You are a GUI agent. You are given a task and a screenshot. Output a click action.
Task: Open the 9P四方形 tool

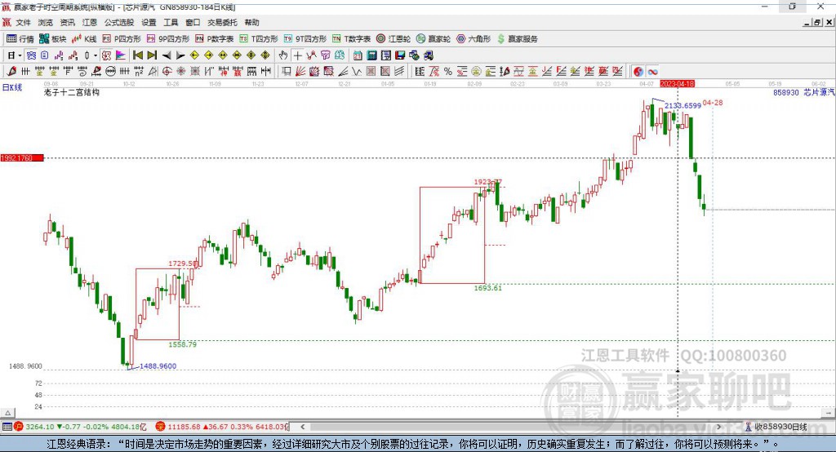(168, 39)
